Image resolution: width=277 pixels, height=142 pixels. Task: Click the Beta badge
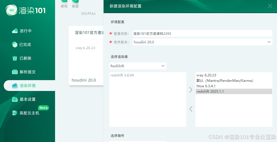(43, 108)
